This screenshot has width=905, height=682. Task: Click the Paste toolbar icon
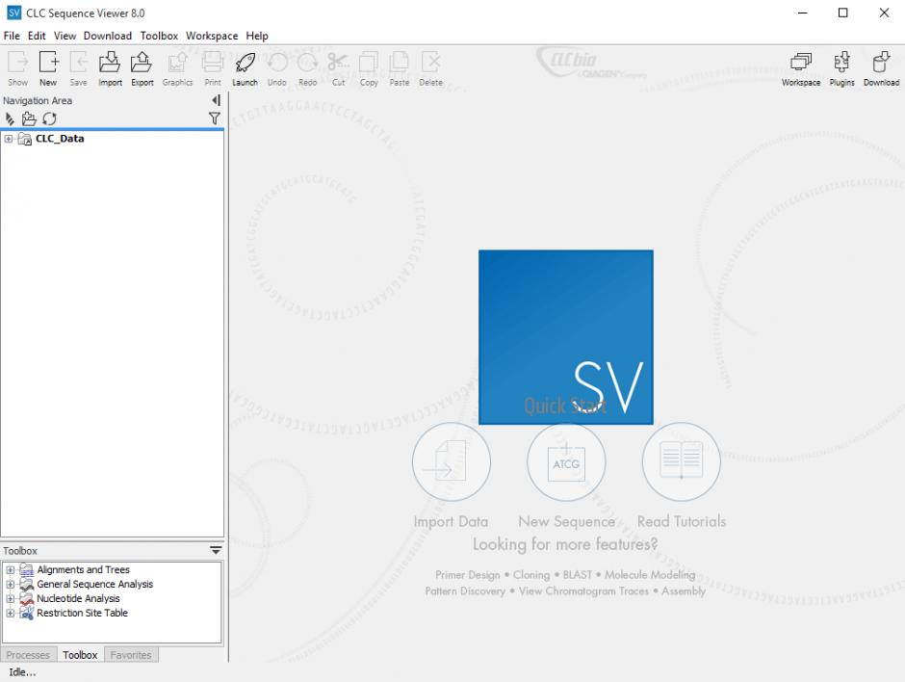[x=399, y=68]
